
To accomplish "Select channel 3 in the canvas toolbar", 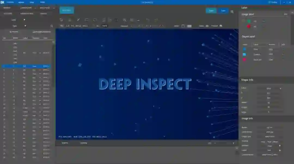I will [147, 26].
